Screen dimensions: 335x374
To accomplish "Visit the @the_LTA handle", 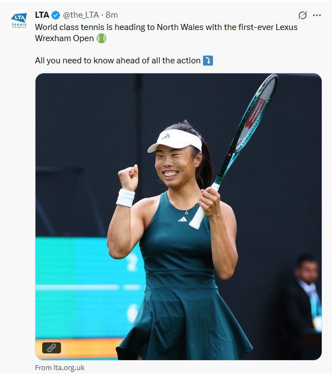I will pos(81,15).
